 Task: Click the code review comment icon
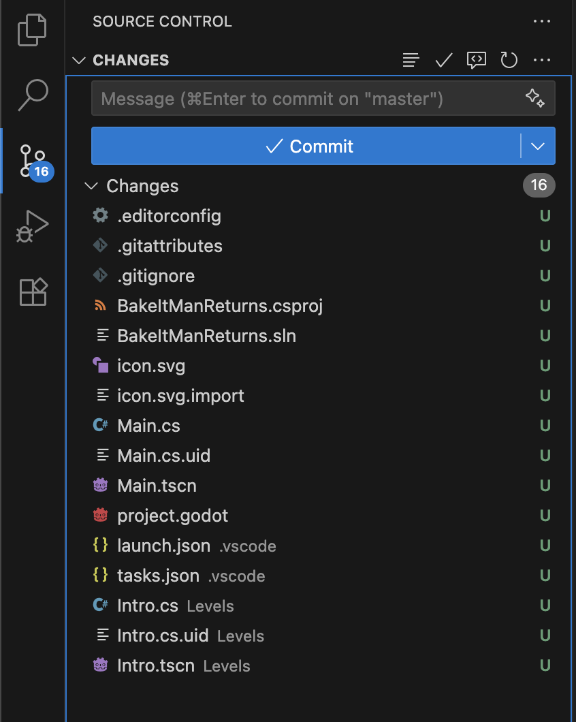pyautogui.click(x=477, y=60)
